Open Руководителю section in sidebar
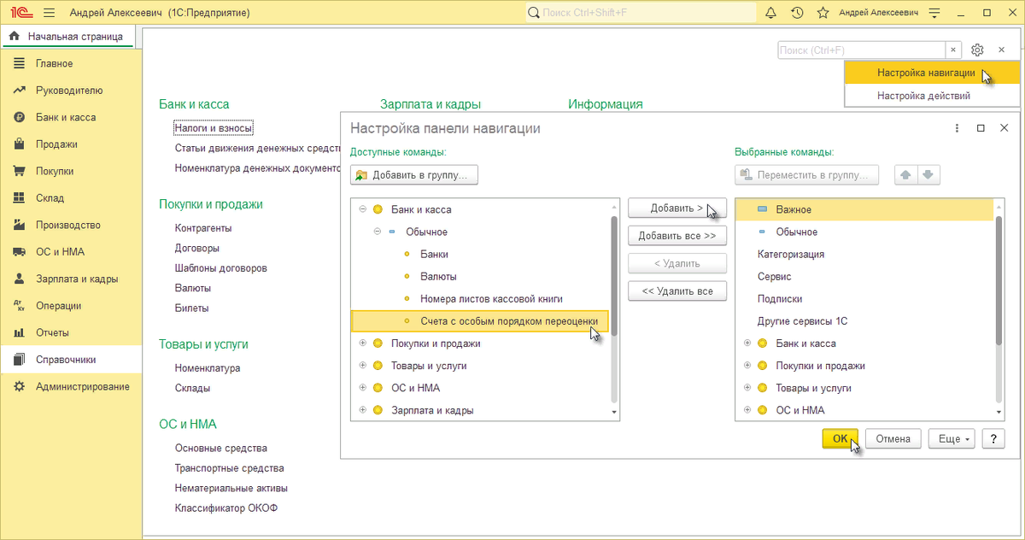 coord(71,91)
